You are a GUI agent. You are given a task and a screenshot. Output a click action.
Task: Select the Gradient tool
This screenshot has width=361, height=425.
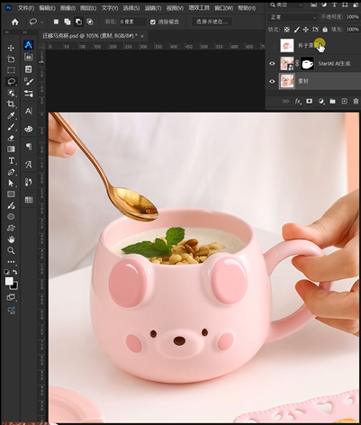(x=11, y=149)
